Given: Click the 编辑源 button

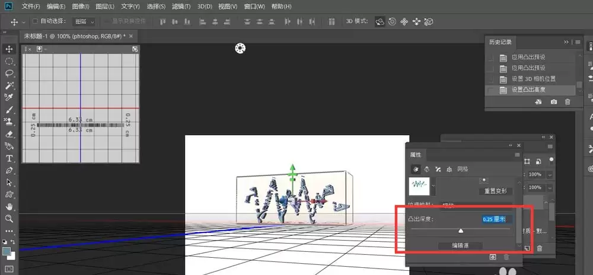Looking at the screenshot, I should coord(460,245).
